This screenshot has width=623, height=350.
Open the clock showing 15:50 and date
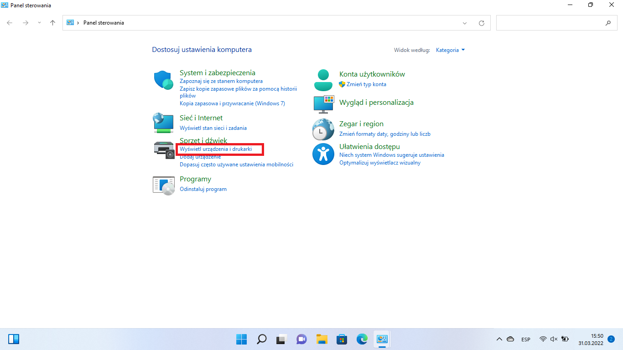coord(591,339)
